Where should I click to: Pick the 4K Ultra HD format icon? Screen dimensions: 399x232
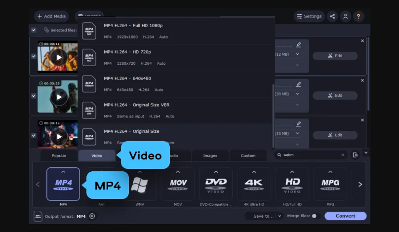[254, 184]
